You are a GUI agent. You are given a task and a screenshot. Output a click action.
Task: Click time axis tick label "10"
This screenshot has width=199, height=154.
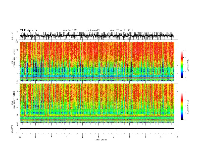[x=177, y=137]
